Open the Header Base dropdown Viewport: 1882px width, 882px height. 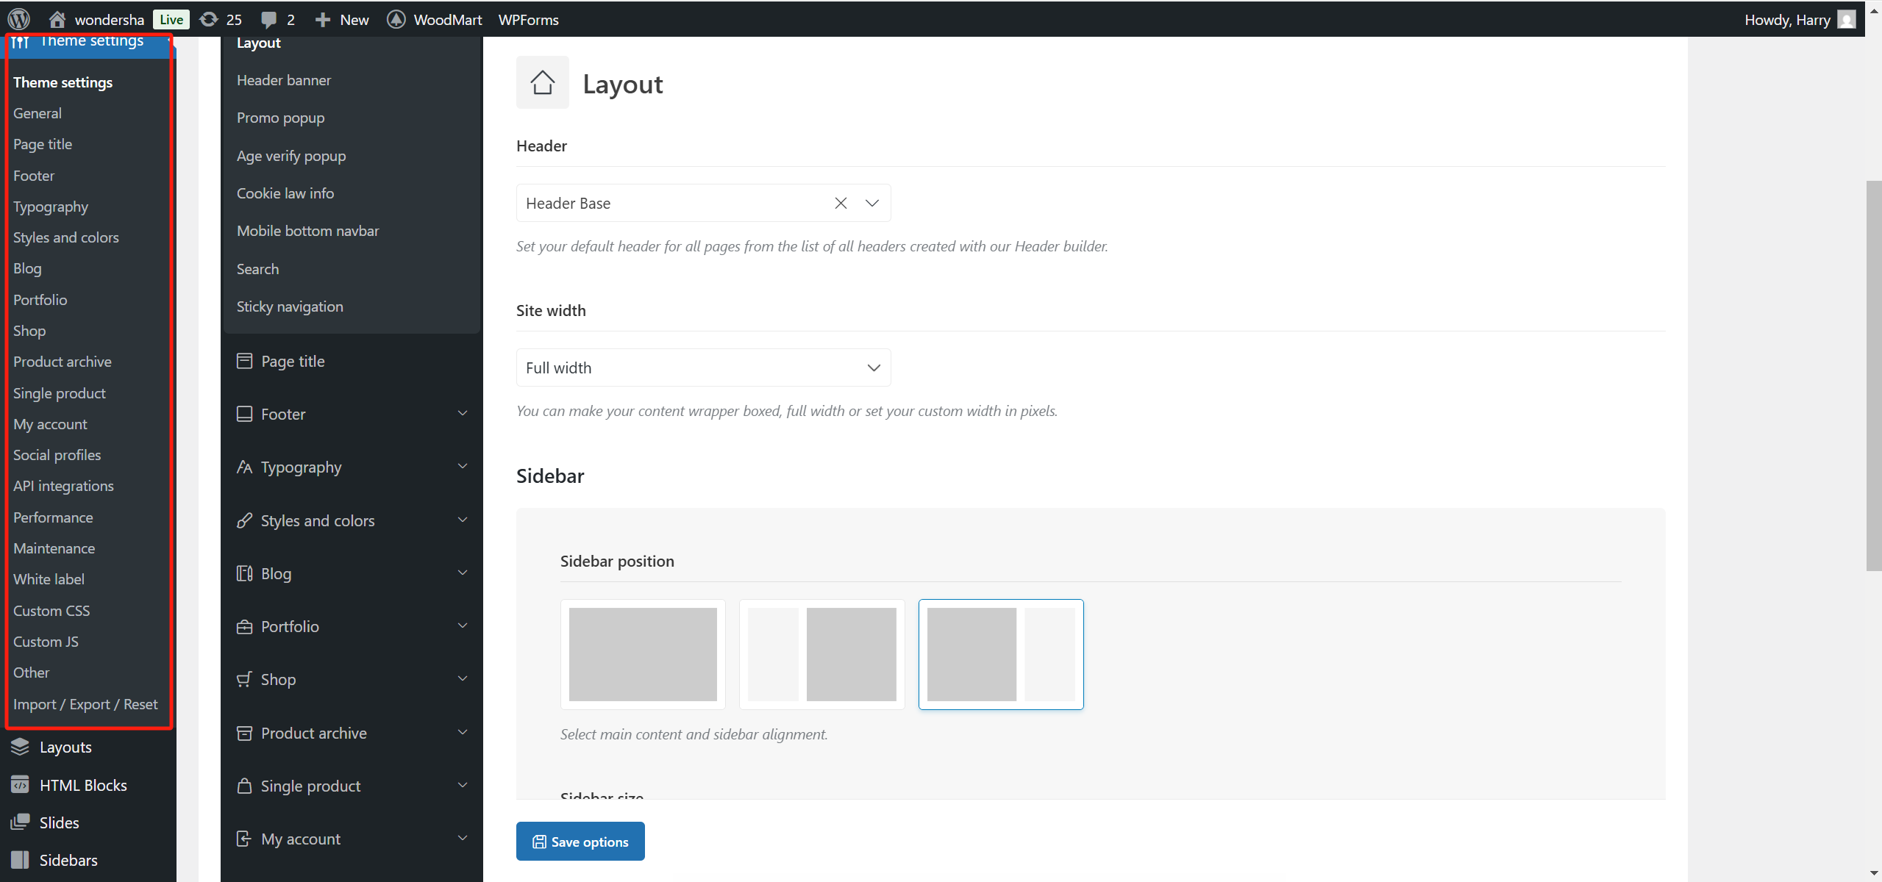pyautogui.click(x=872, y=202)
